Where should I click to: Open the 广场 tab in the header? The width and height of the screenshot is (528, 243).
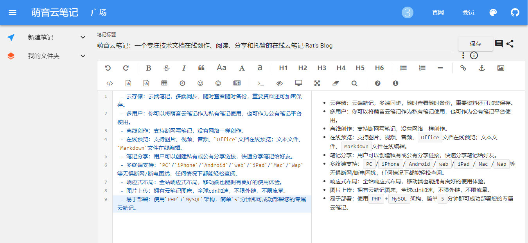(99, 12)
